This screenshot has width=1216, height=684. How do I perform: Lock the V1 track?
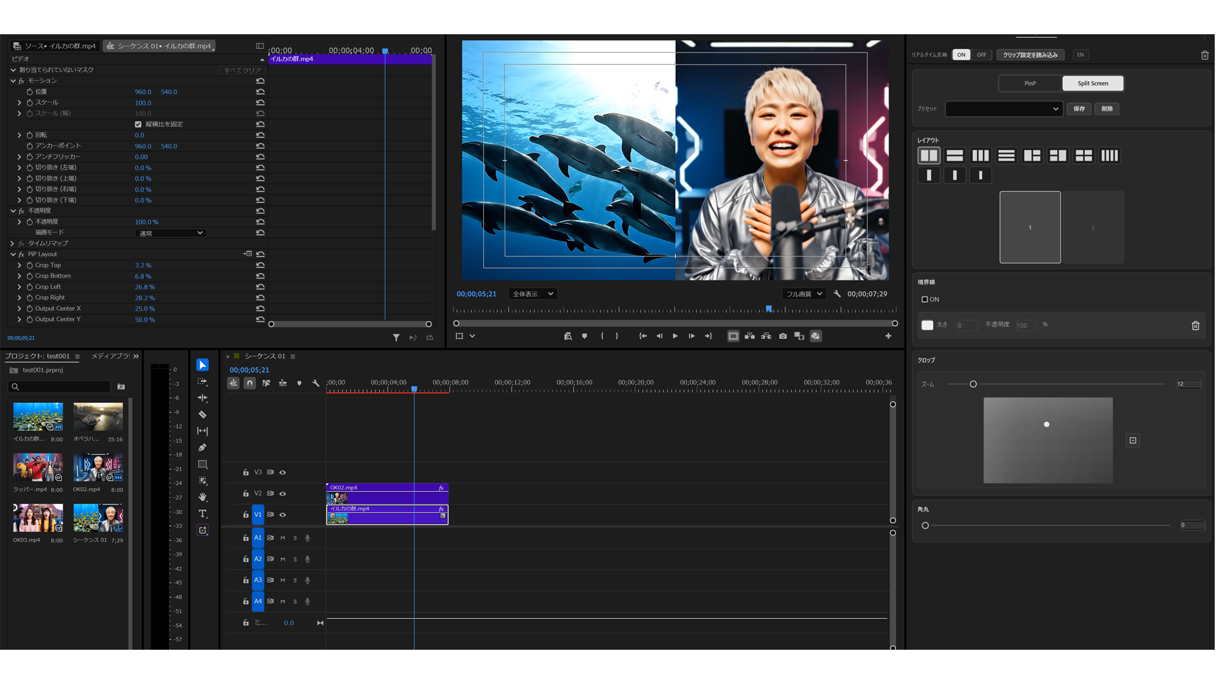click(246, 514)
